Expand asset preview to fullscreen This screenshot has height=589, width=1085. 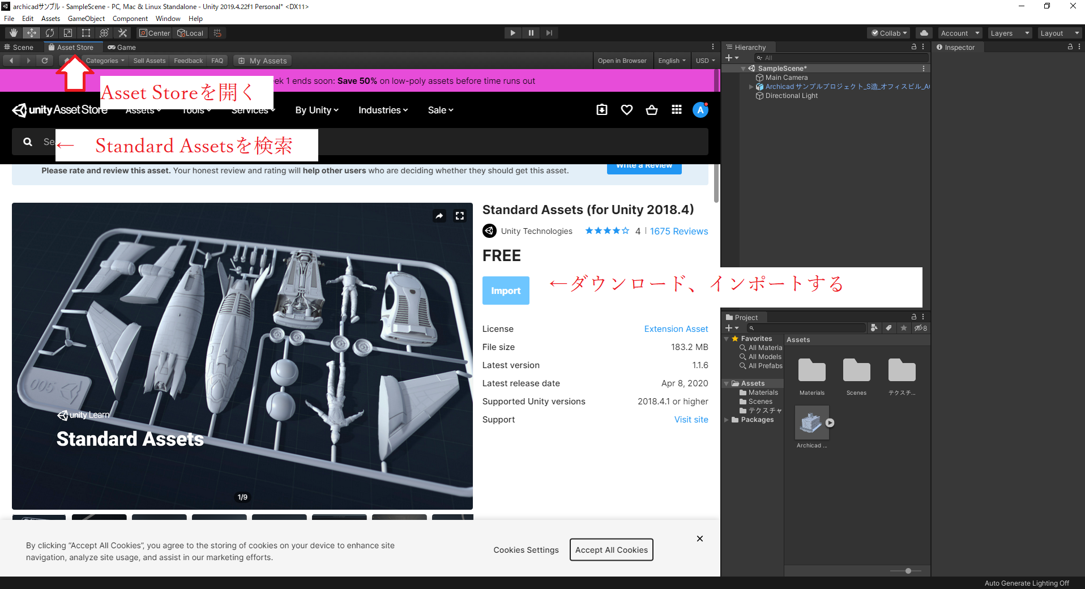click(x=460, y=216)
